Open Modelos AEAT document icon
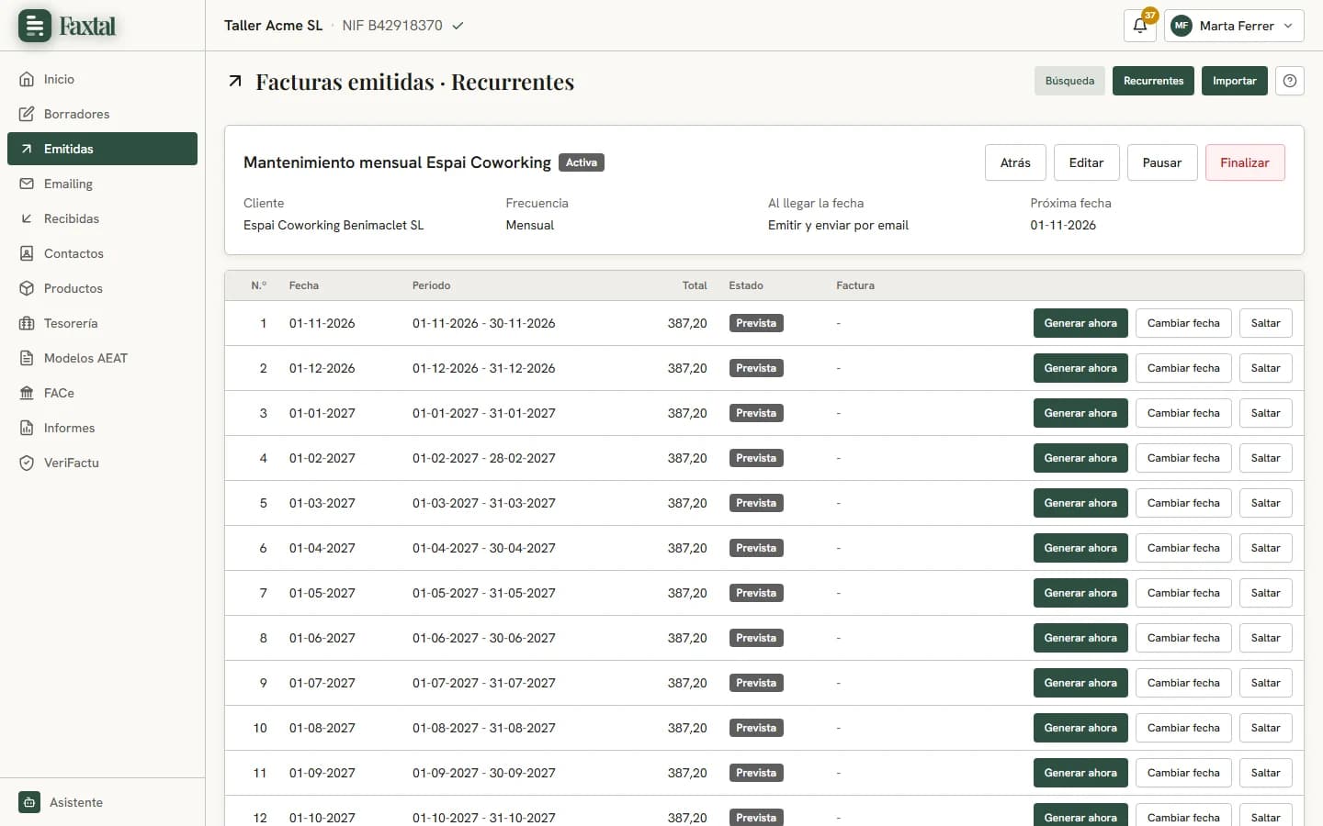Screen dimensions: 1323x826 tap(27, 358)
